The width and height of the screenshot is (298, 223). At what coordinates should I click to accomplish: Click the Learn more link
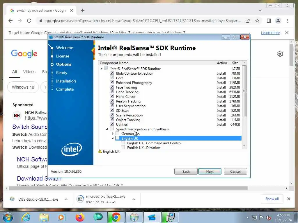click(270, 33)
